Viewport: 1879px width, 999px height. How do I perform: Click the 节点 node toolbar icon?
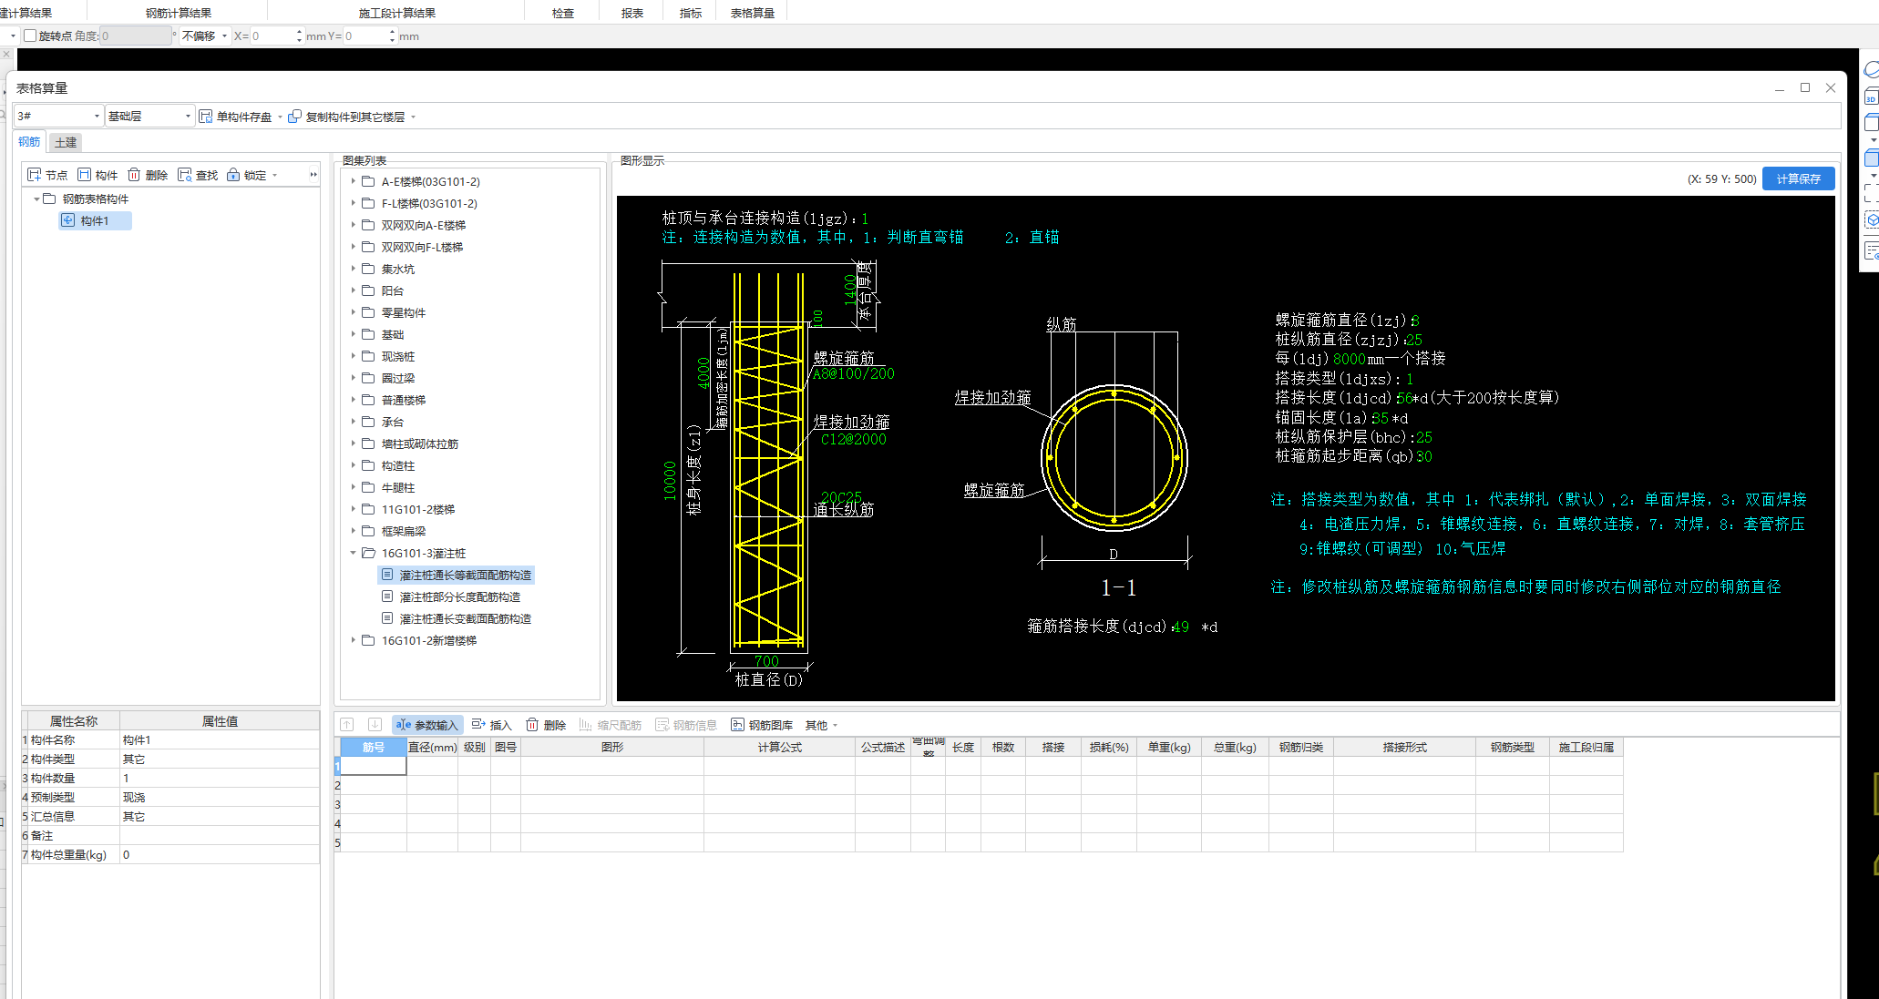tap(35, 175)
